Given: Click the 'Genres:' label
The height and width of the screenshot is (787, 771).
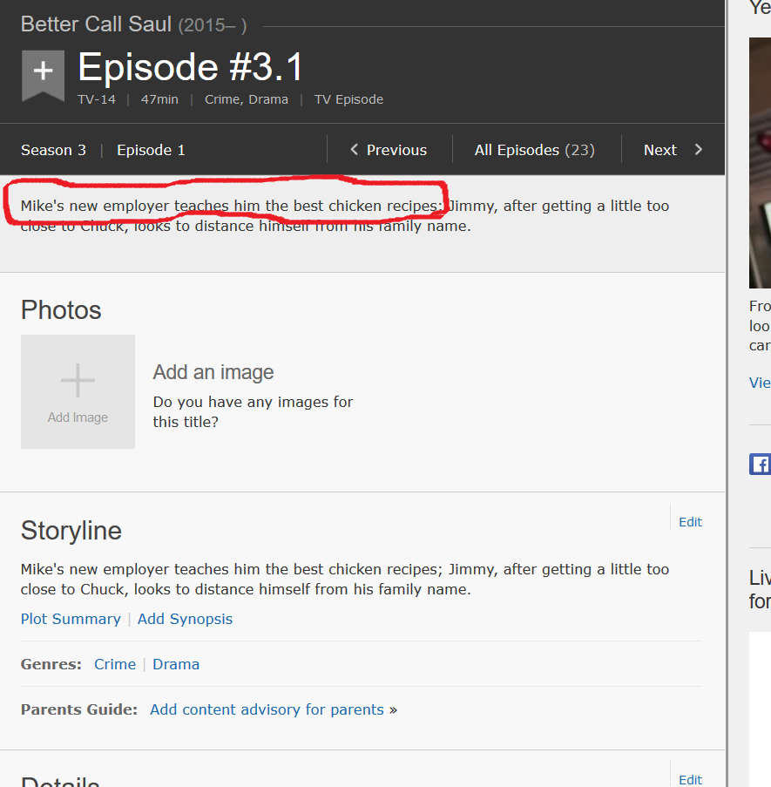Looking at the screenshot, I should coord(51,664).
